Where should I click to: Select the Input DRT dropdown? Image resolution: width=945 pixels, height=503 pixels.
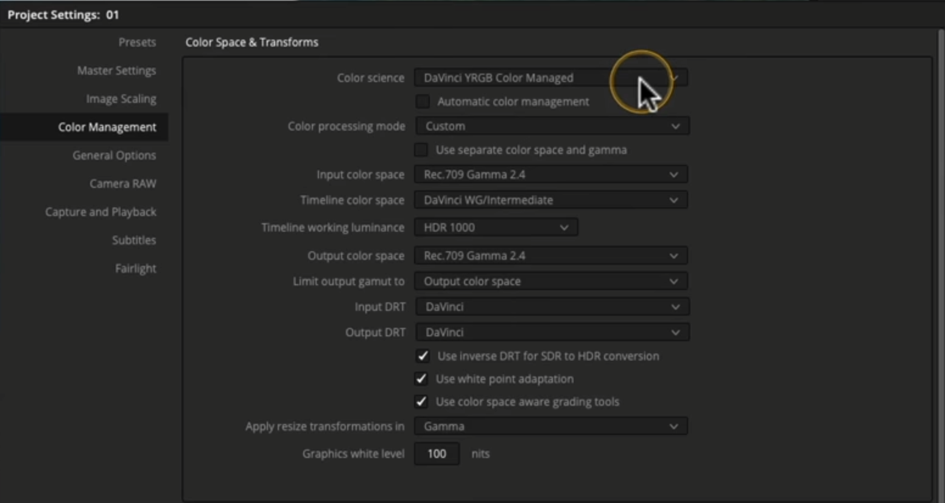(552, 307)
